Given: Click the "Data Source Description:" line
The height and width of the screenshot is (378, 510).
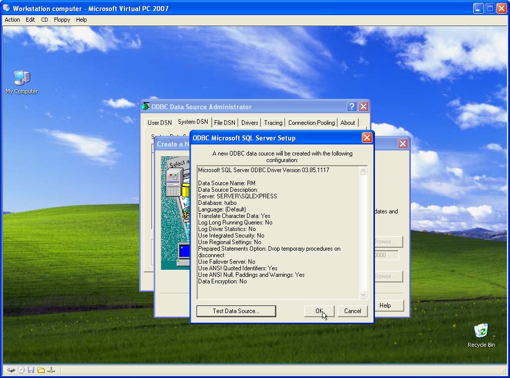Looking at the screenshot, I should tap(228, 190).
